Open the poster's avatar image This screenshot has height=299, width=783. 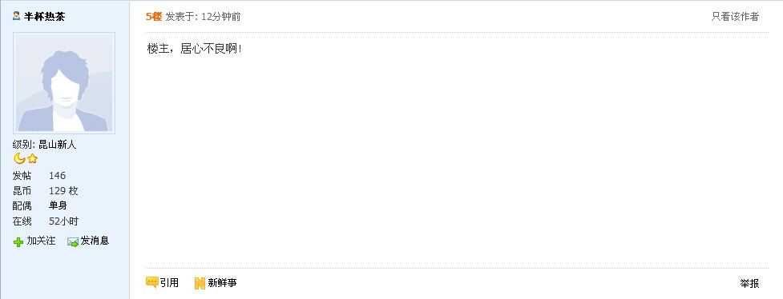tap(64, 83)
